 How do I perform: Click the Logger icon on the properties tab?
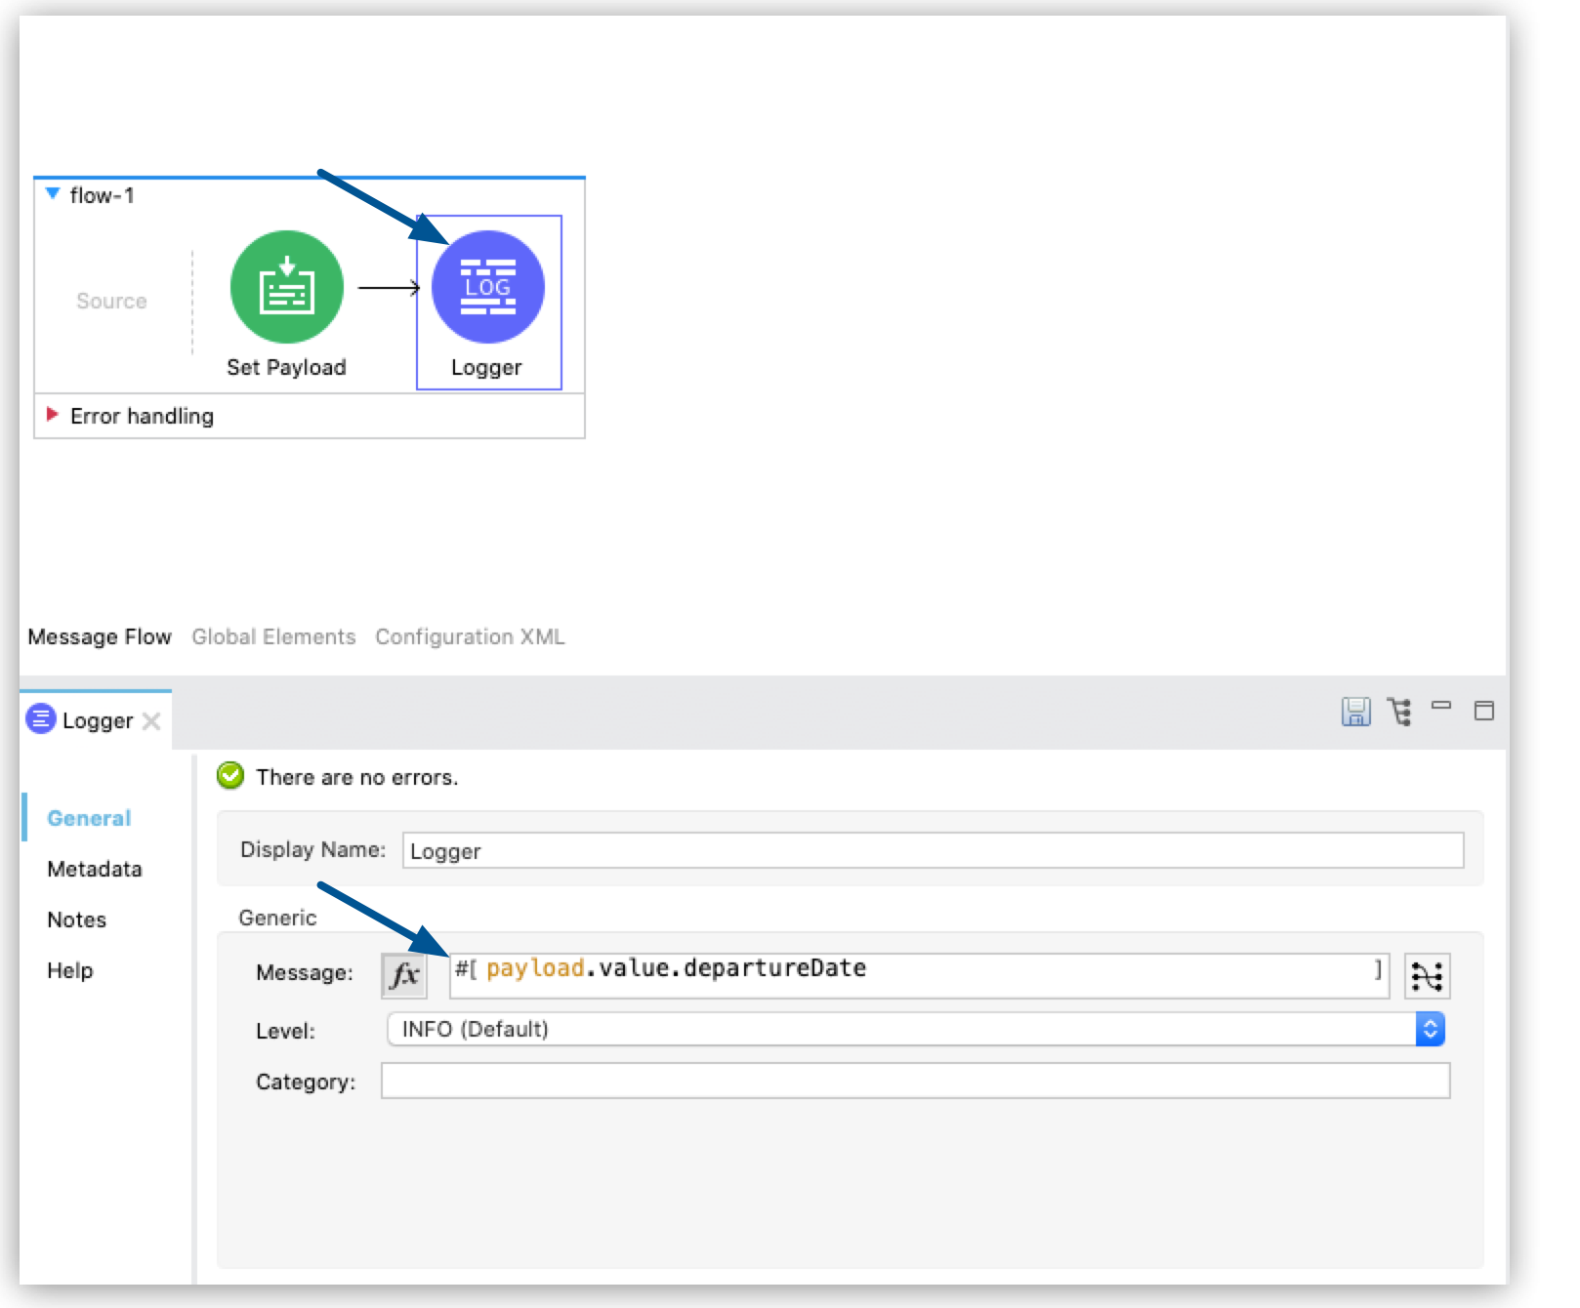coord(40,720)
